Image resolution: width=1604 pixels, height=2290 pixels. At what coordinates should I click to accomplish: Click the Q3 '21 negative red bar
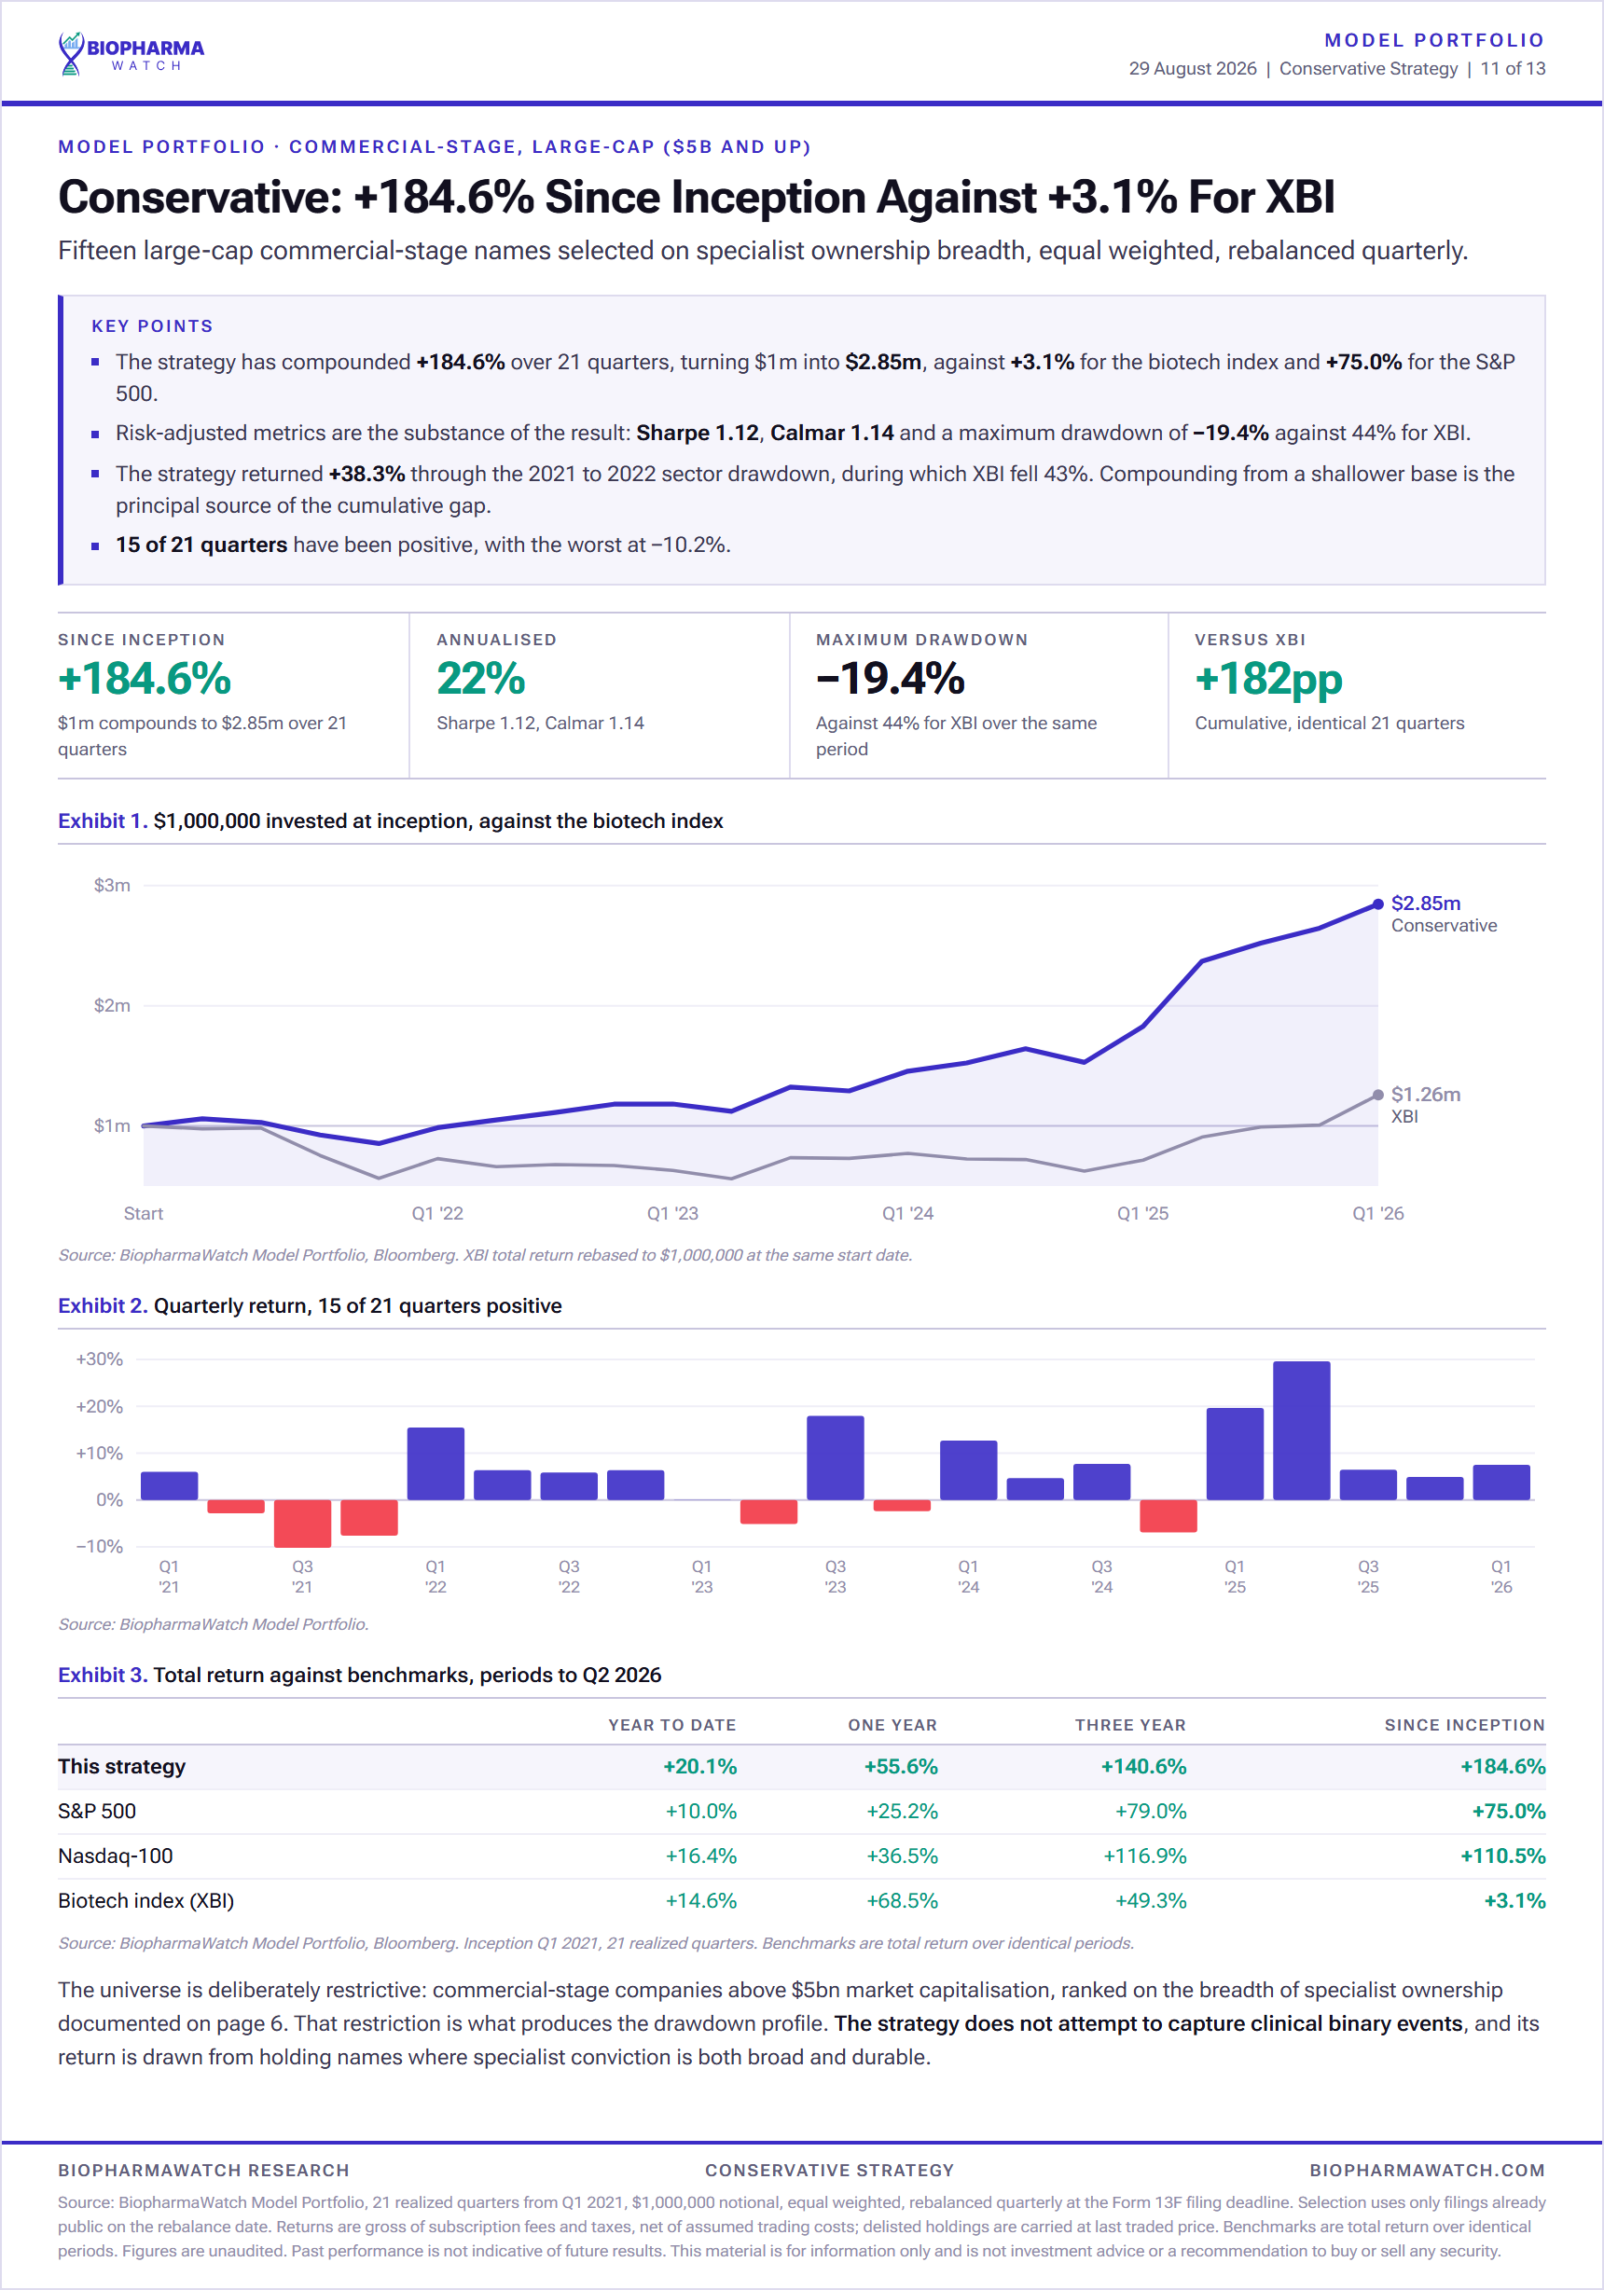[x=302, y=1523]
